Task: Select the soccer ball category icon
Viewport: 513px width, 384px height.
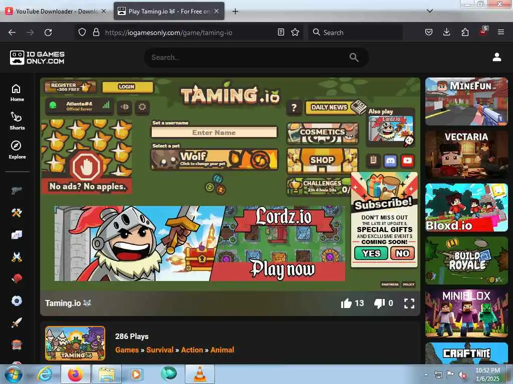Action: coord(17,300)
